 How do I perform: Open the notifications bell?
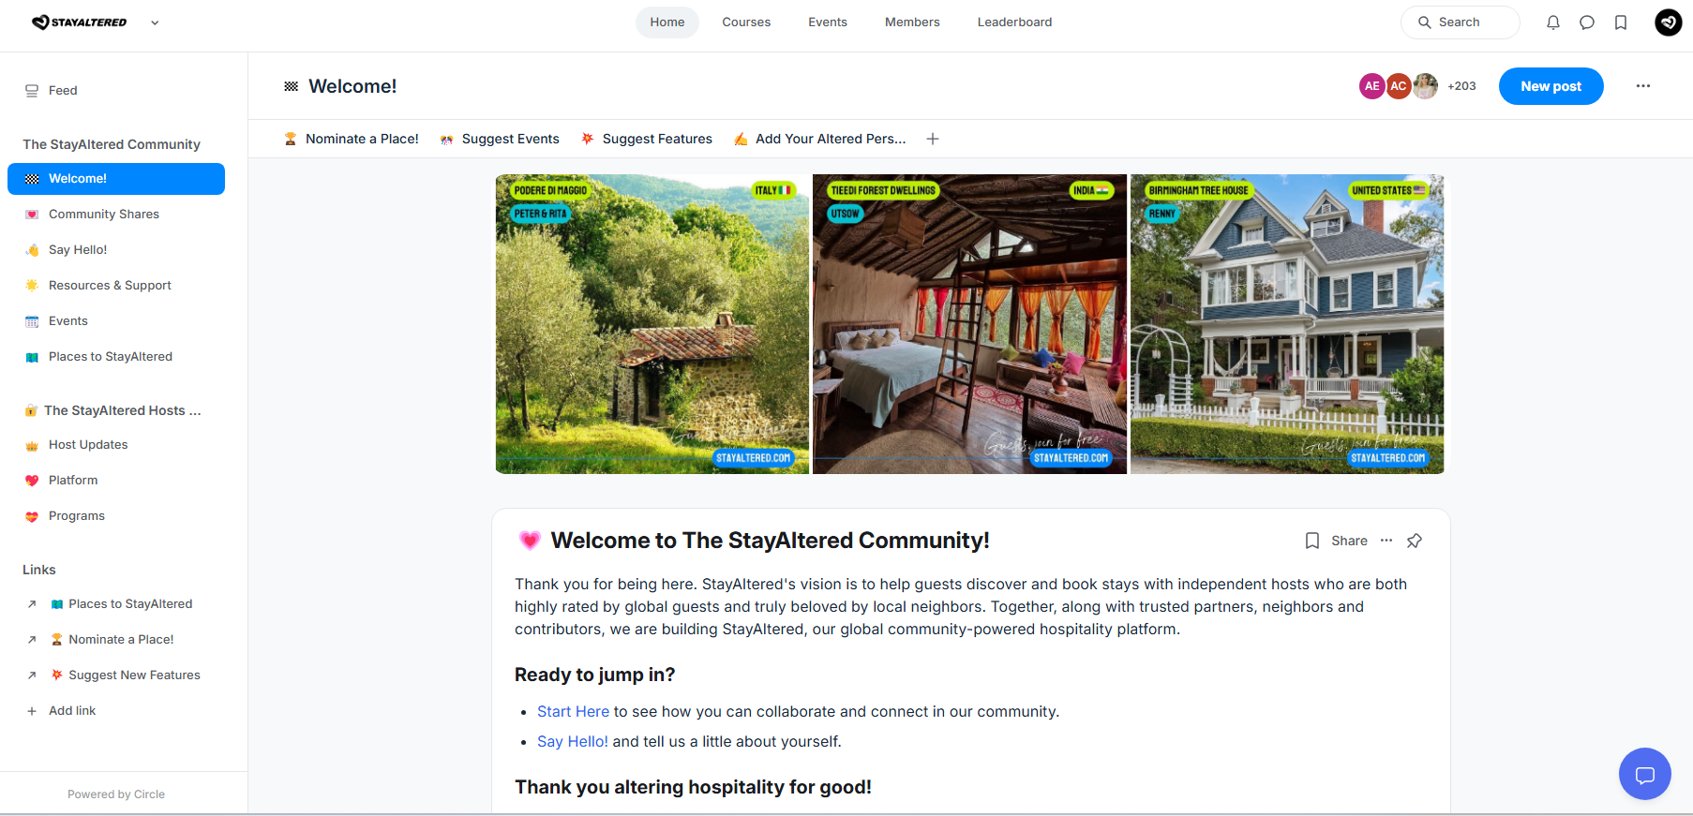pos(1553,22)
